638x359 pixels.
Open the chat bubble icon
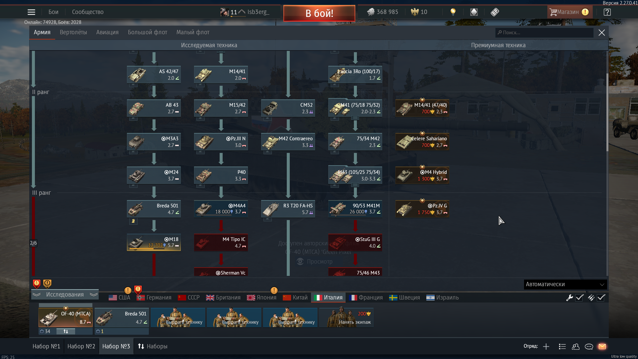pos(589,346)
